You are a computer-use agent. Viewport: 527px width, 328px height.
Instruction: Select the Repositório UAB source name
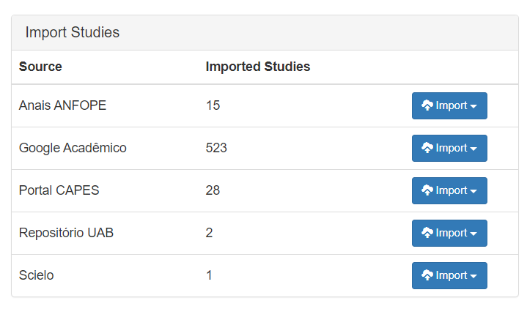pyautogui.click(x=66, y=233)
